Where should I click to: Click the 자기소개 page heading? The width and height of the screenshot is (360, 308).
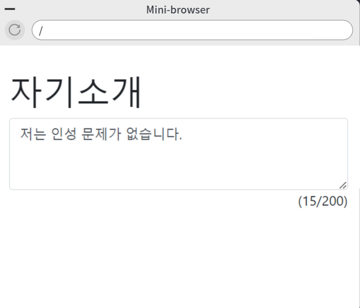point(76,92)
